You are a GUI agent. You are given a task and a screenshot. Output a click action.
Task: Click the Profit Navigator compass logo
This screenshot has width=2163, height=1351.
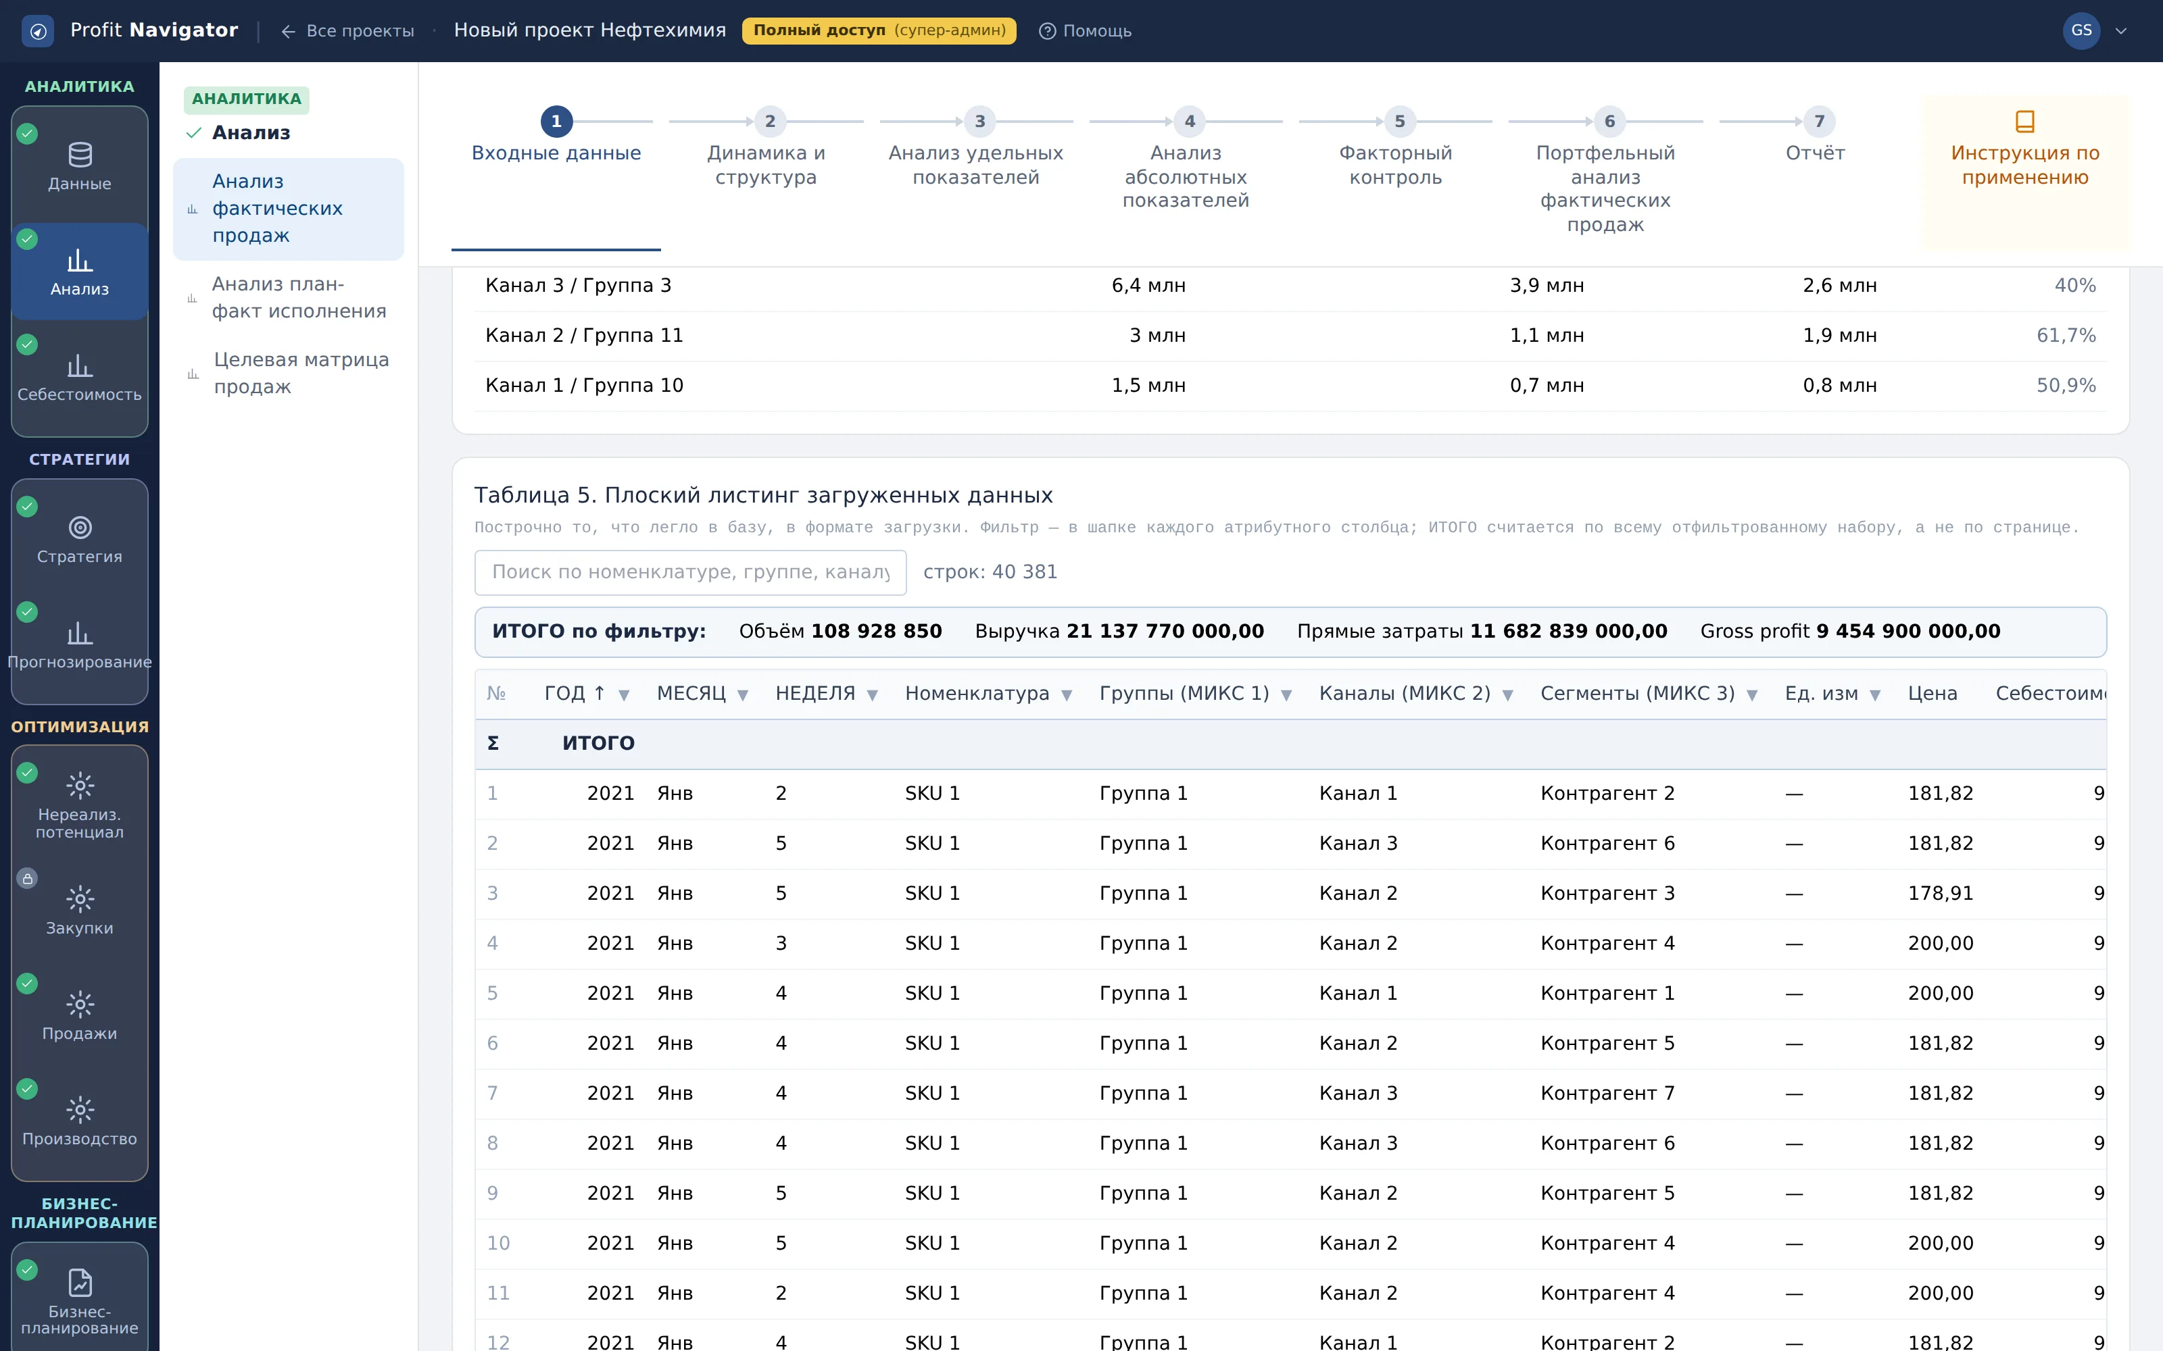[x=38, y=30]
